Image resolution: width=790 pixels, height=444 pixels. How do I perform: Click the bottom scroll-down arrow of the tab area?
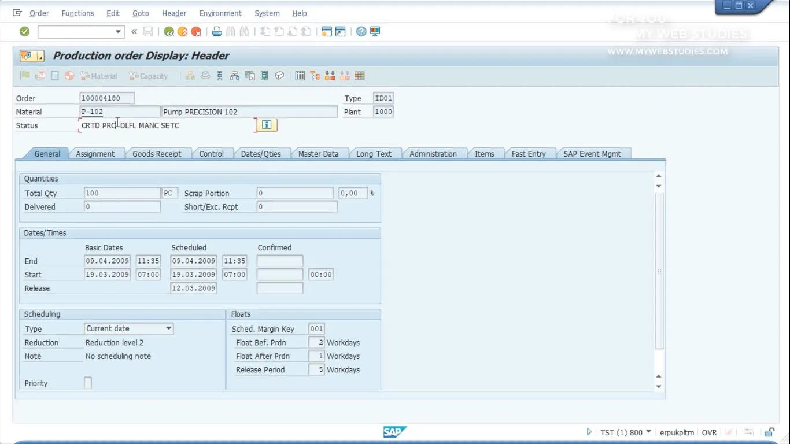click(x=659, y=387)
